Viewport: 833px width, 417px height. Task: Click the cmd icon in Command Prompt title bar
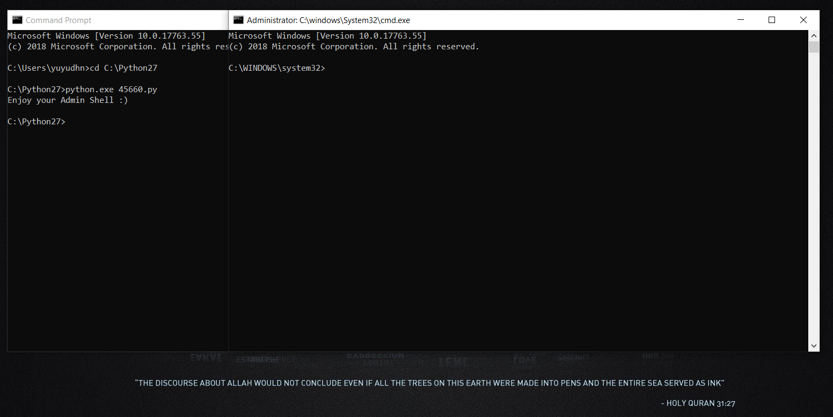pos(17,20)
